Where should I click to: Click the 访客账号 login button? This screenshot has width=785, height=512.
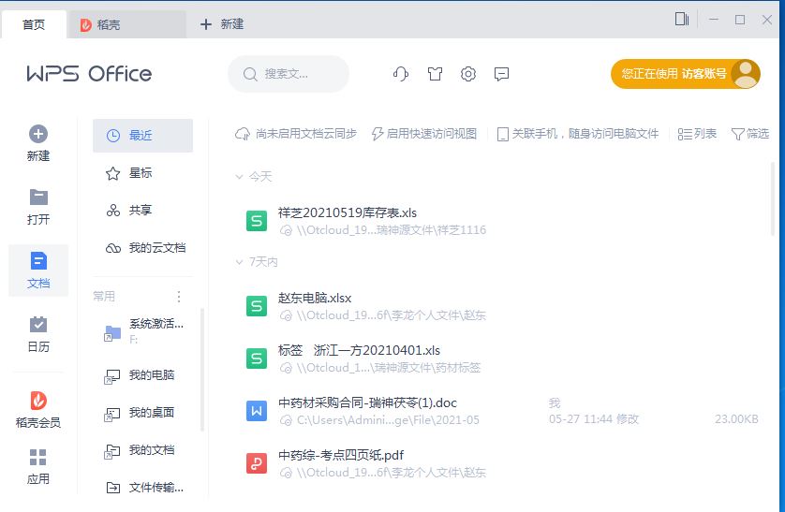pos(685,74)
